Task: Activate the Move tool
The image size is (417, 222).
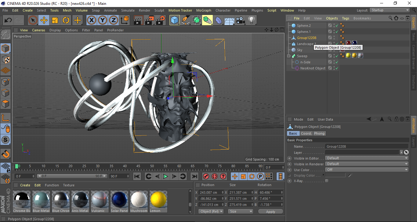Action: [x=44, y=20]
